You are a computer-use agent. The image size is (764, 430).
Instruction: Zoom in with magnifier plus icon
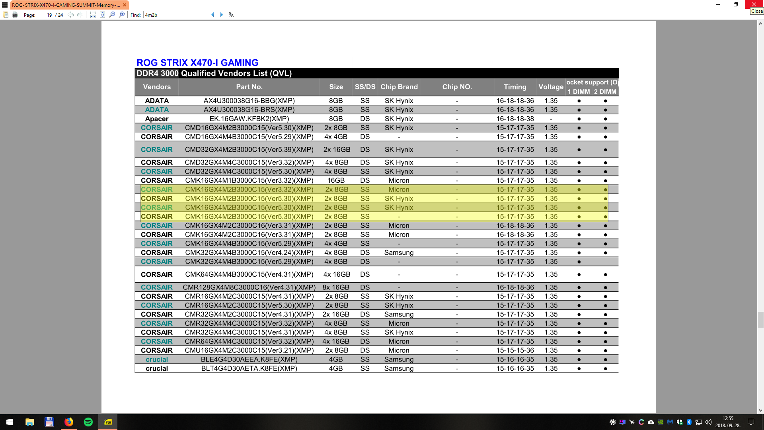122,15
